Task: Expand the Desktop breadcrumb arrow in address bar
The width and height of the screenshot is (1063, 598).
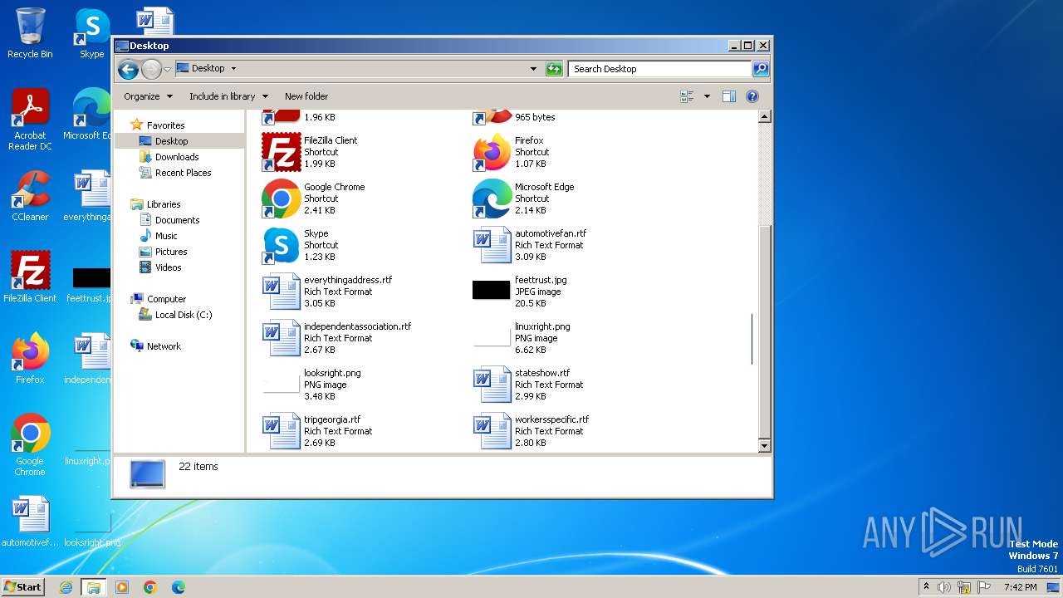Action: coord(233,69)
